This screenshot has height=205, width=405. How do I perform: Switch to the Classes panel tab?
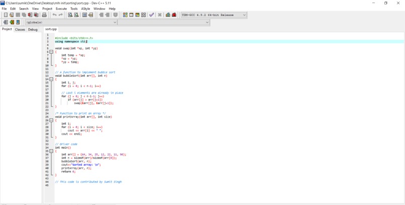pyautogui.click(x=20, y=30)
